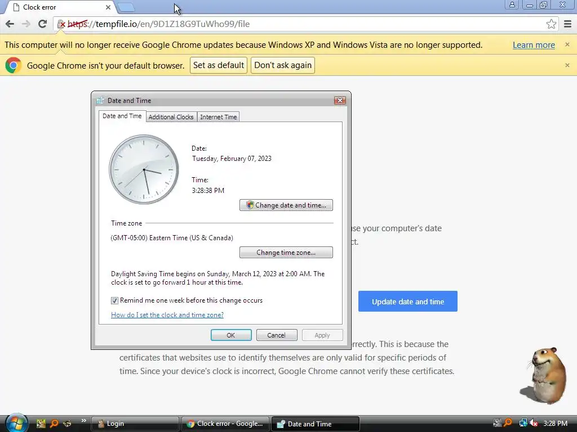Click Change time zone button
This screenshot has width=577, height=432.
286,253
